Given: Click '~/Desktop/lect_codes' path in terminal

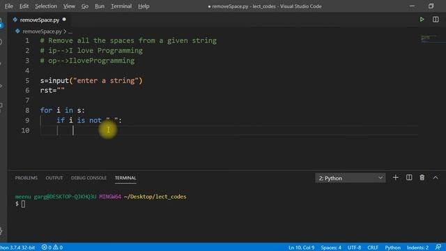Looking at the screenshot, I should tap(155, 197).
